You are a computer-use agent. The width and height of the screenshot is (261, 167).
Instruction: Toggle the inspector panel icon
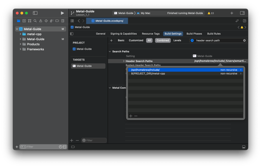[x=242, y=13]
